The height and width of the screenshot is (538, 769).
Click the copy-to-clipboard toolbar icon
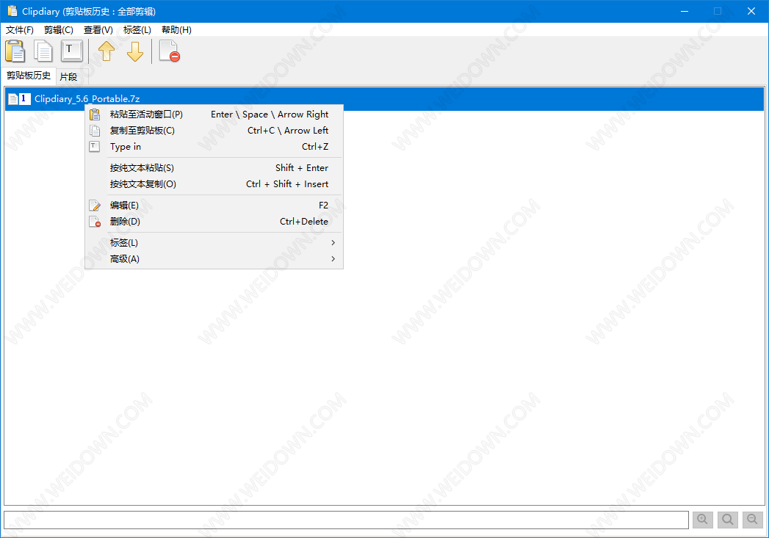pyautogui.click(x=44, y=51)
